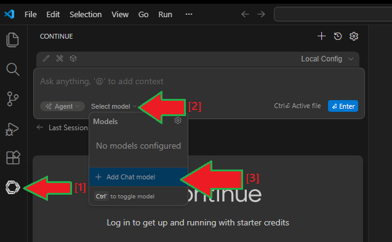This screenshot has height=242, width=392.
Task: Click Ctrl Active file option
Action: click(x=297, y=106)
